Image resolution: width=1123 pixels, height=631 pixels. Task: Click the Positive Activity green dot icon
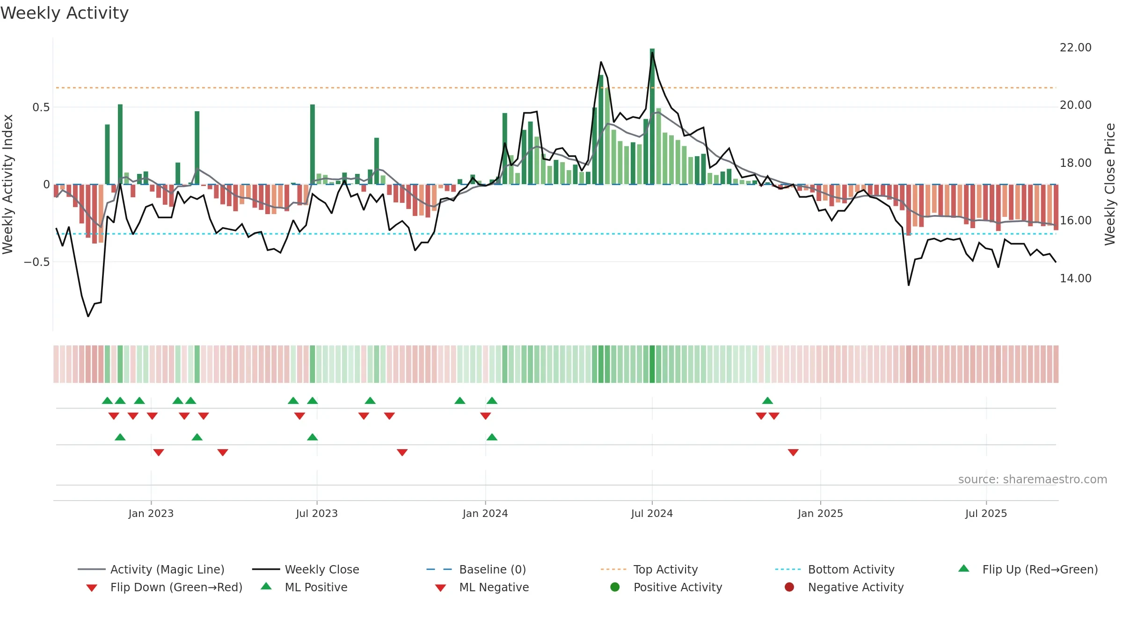point(615,587)
